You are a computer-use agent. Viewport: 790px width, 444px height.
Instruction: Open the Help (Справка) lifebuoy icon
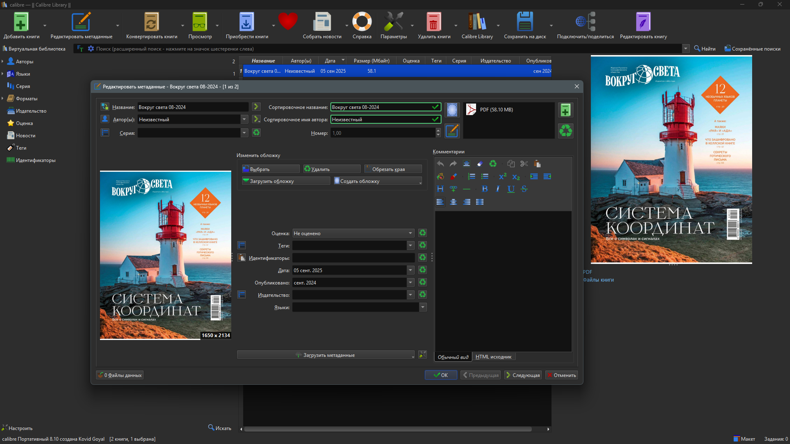(x=362, y=22)
